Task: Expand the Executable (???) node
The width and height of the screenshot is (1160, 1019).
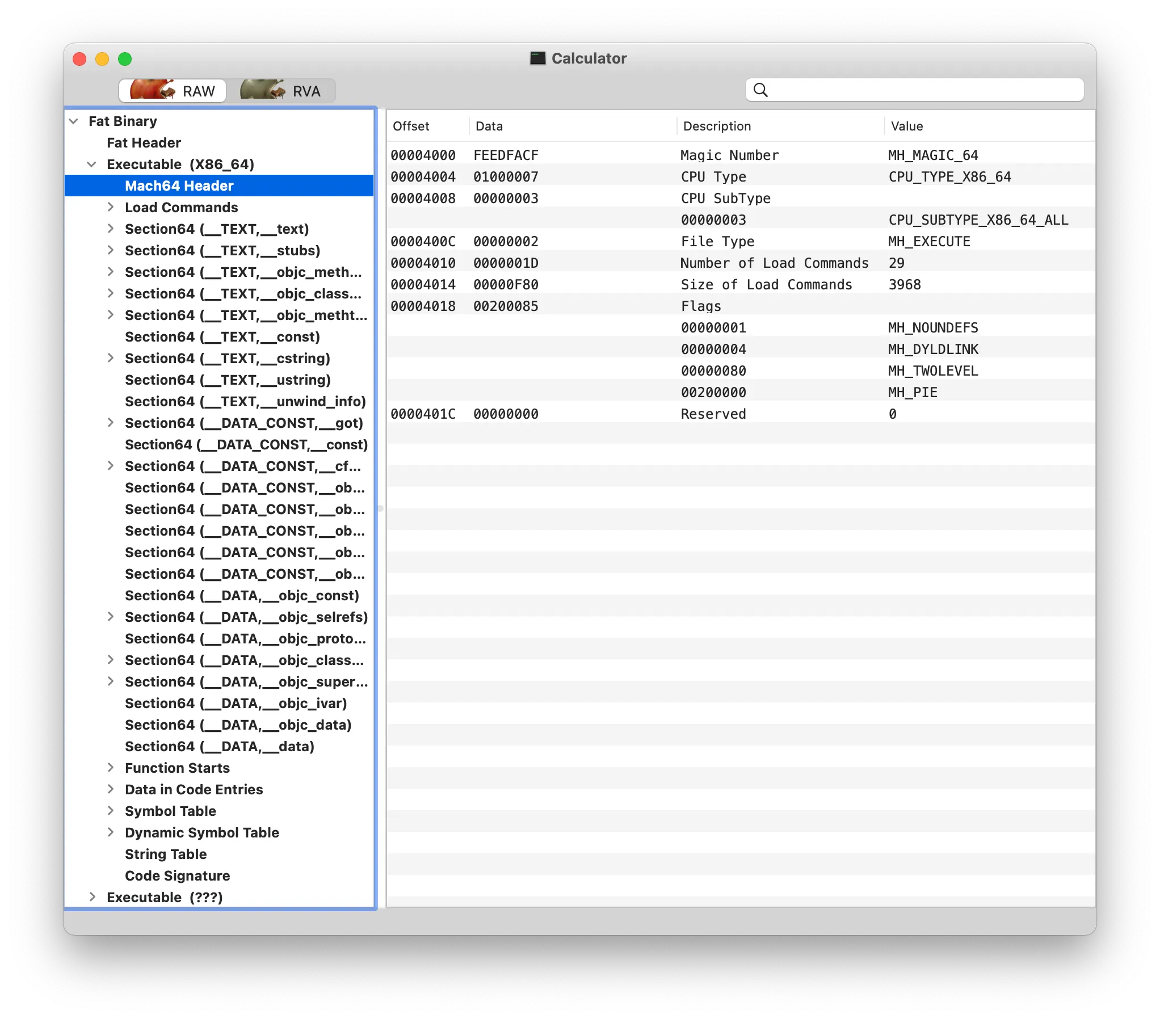Action: 92,897
